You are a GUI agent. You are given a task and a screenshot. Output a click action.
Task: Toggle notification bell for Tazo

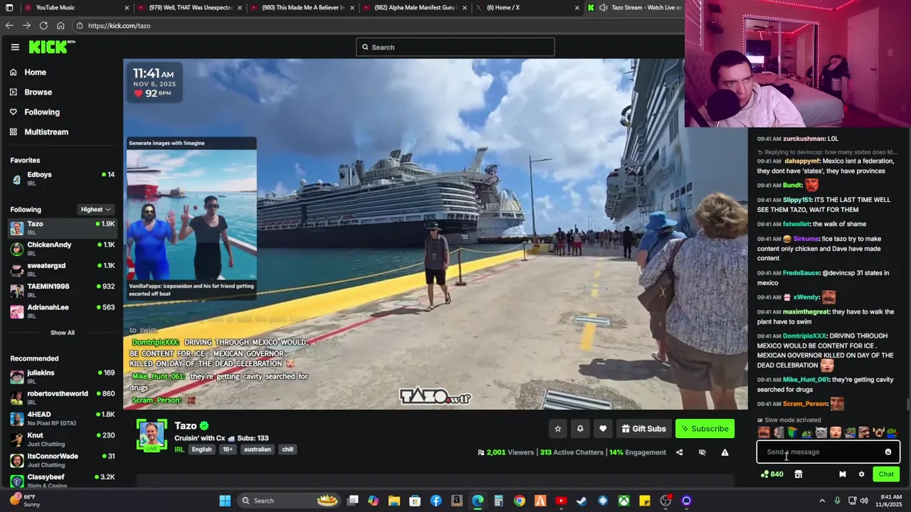click(x=580, y=429)
